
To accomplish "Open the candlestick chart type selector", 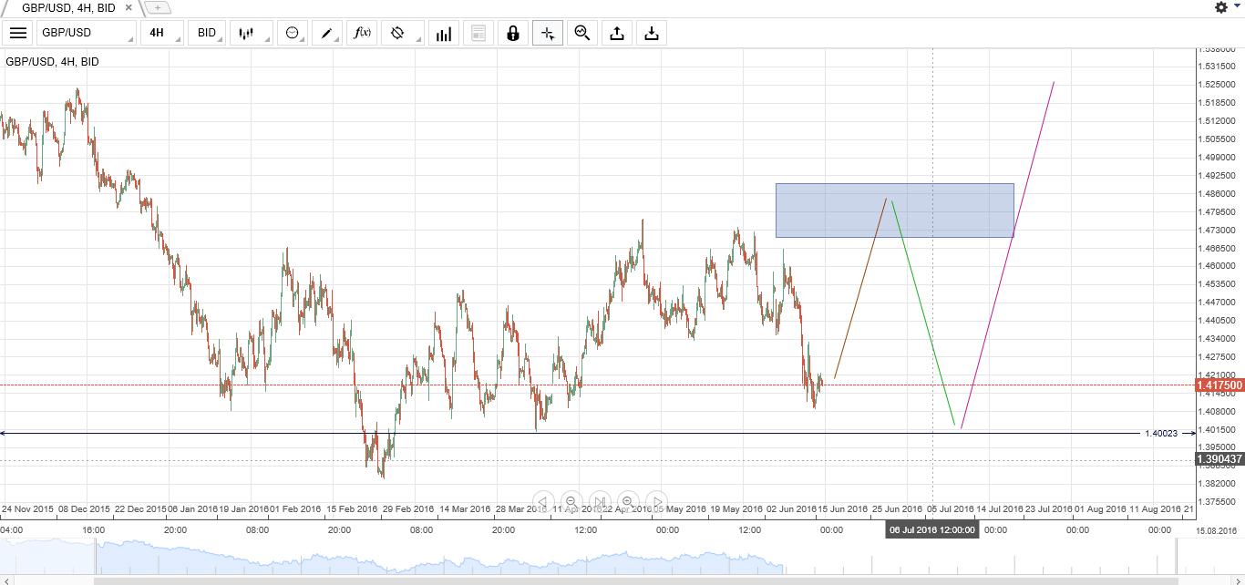I will coord(249,34).
